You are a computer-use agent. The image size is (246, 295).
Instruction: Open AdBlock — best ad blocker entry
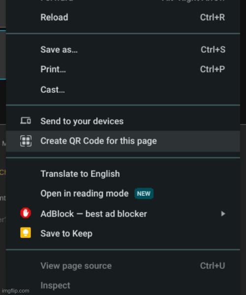(123, 214)
